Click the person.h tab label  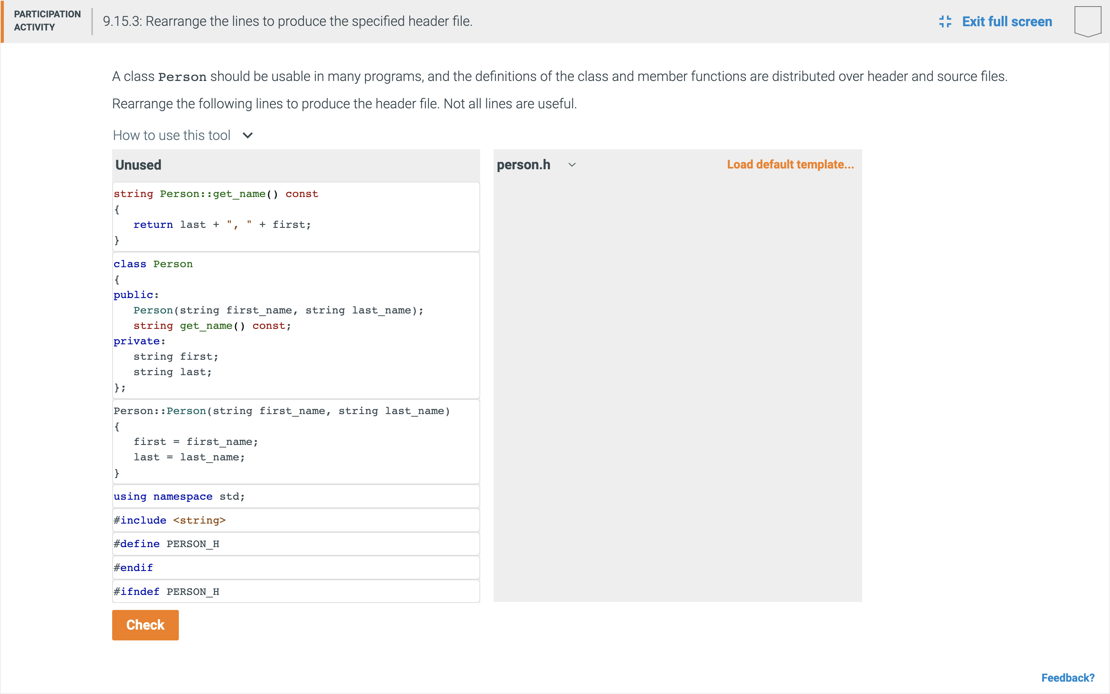(523, 165)
